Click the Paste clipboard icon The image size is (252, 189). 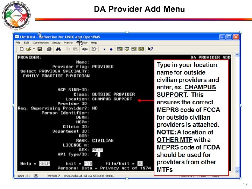coord(75,49)
